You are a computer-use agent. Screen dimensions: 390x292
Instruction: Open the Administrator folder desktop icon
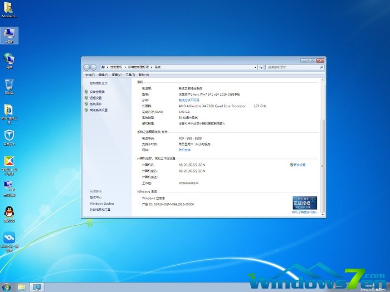(9, 10)
